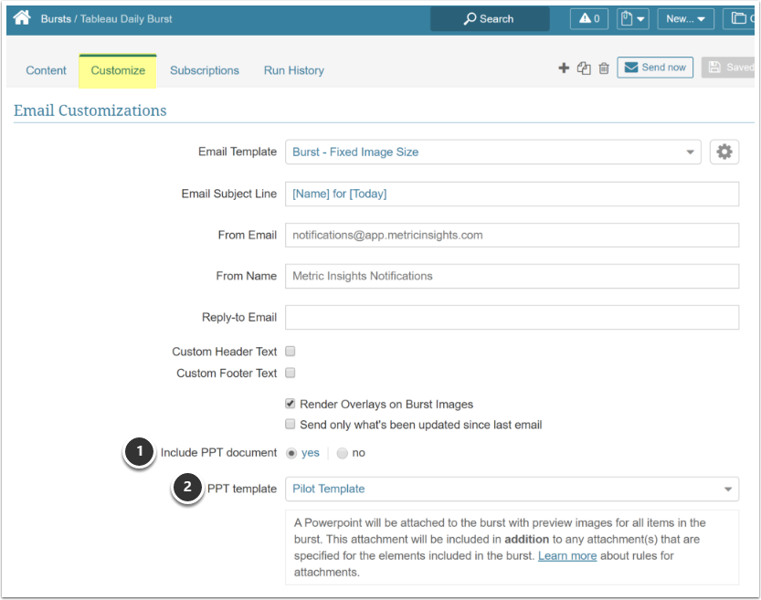761x600 pixels.
Task: Click the Send now button
Action: [655, 67]
